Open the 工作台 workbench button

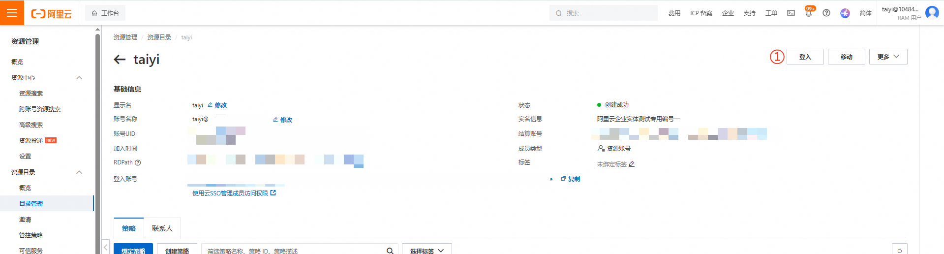click(x=105, y=13)
